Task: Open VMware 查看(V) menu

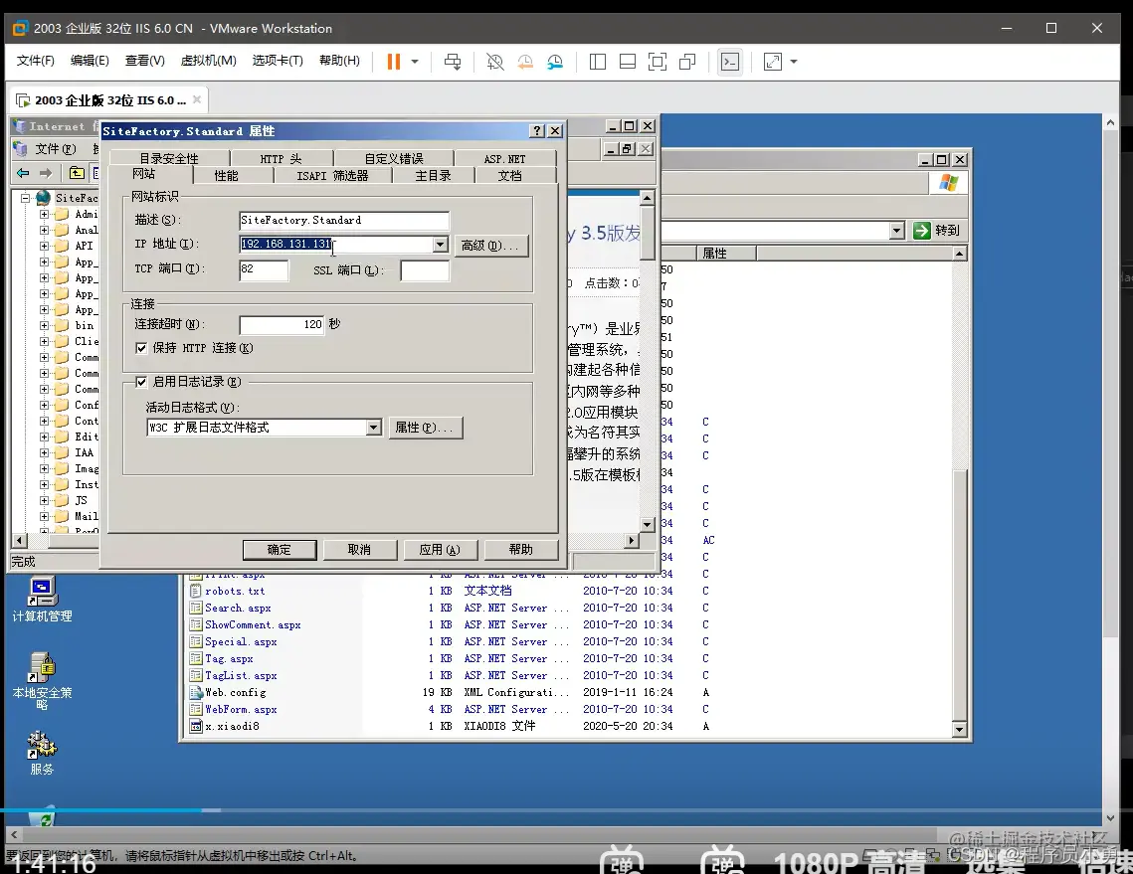Action: tap(144, 61)
